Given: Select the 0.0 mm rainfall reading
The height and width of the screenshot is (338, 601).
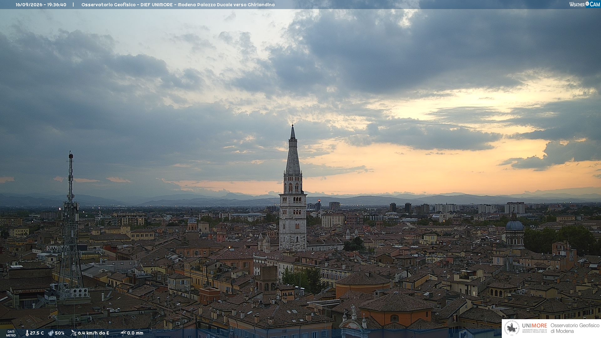Looking at the screenshot, I should point(135,333).
